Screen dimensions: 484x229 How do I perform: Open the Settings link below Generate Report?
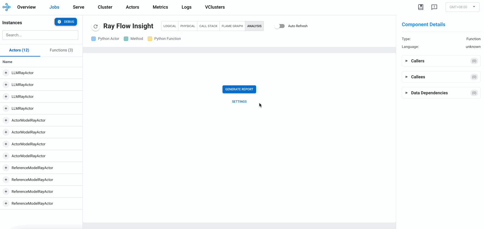(239, 101)
